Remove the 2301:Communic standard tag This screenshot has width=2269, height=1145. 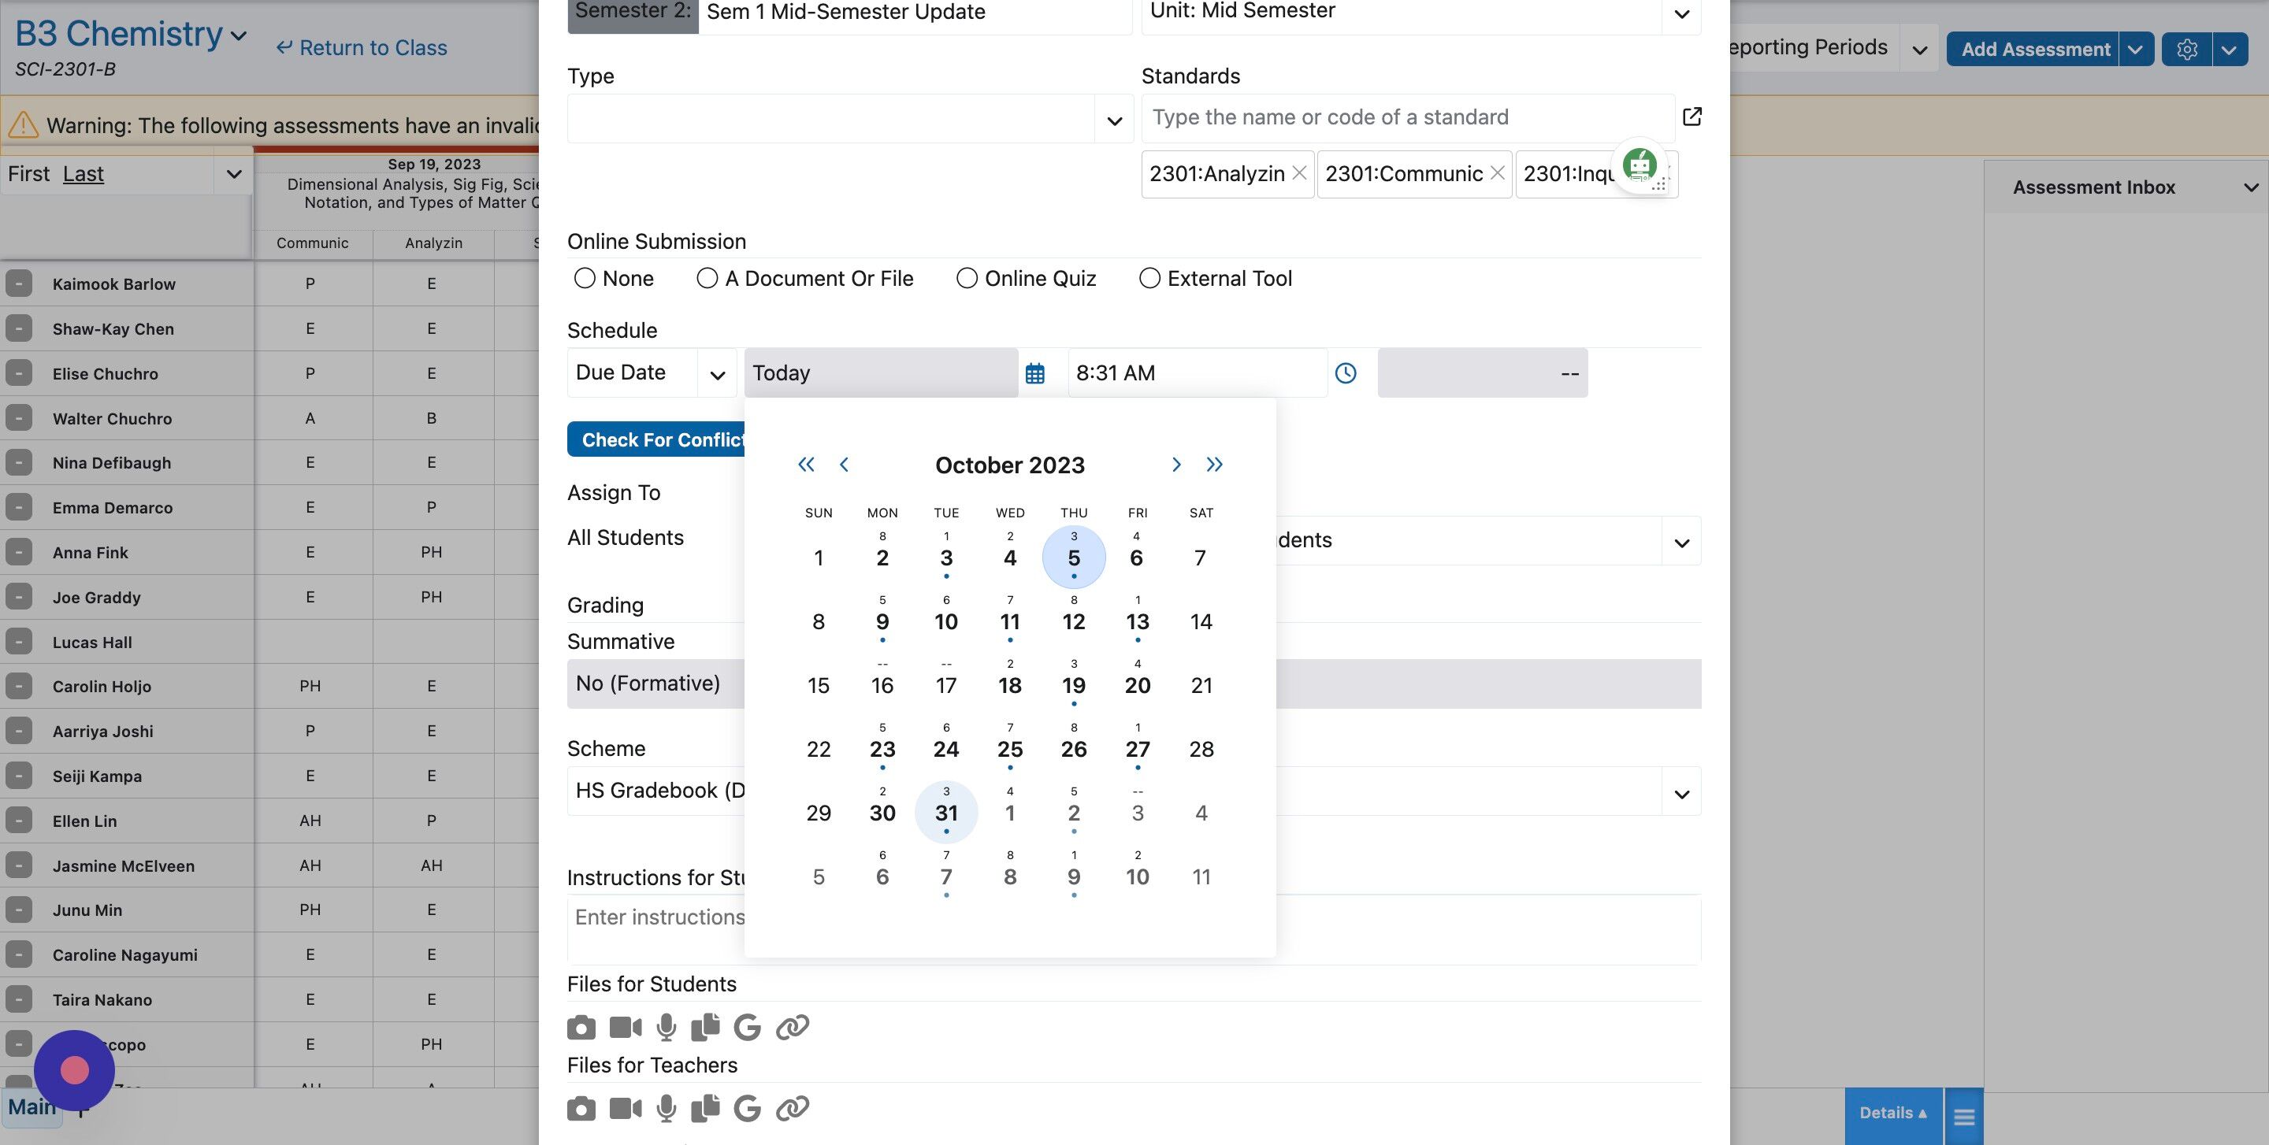pos(1498,173)
